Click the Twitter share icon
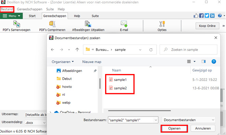 point(207,15)
